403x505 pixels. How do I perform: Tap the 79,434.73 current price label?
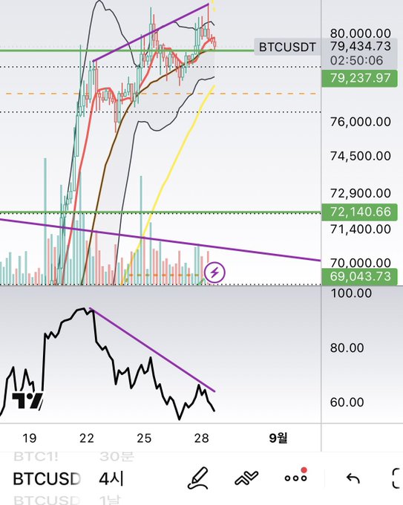click(x=361, y=46)
